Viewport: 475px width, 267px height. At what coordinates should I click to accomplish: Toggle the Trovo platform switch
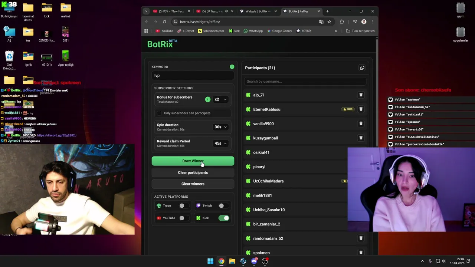(183, 205)
